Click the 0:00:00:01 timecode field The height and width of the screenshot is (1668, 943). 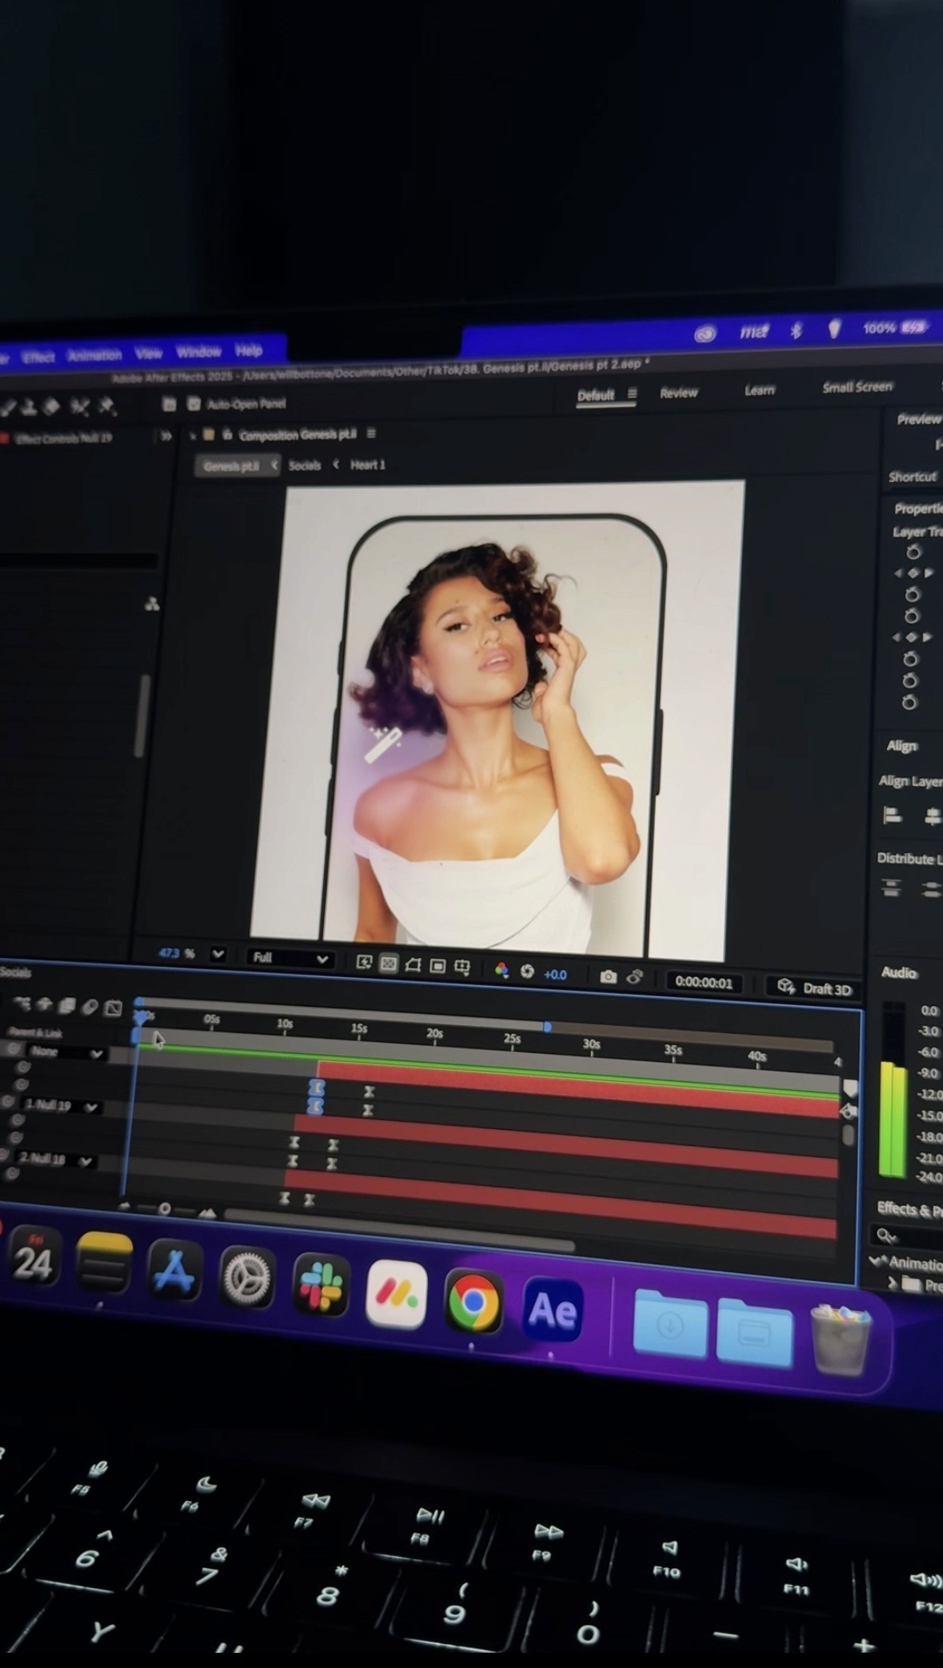tap(703, 982)
